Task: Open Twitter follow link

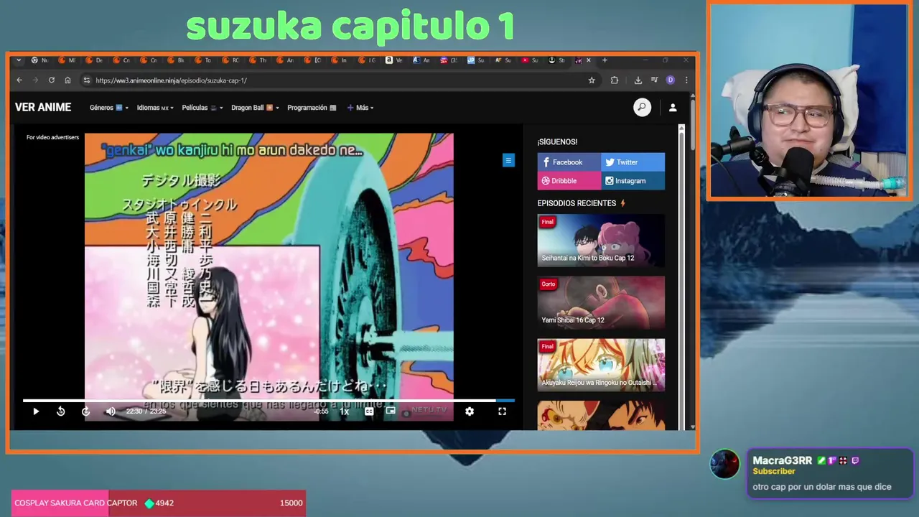Action: (633, 162)
